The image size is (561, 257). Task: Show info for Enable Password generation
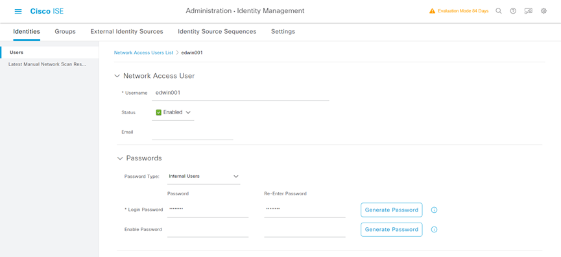tap(434, 230)
